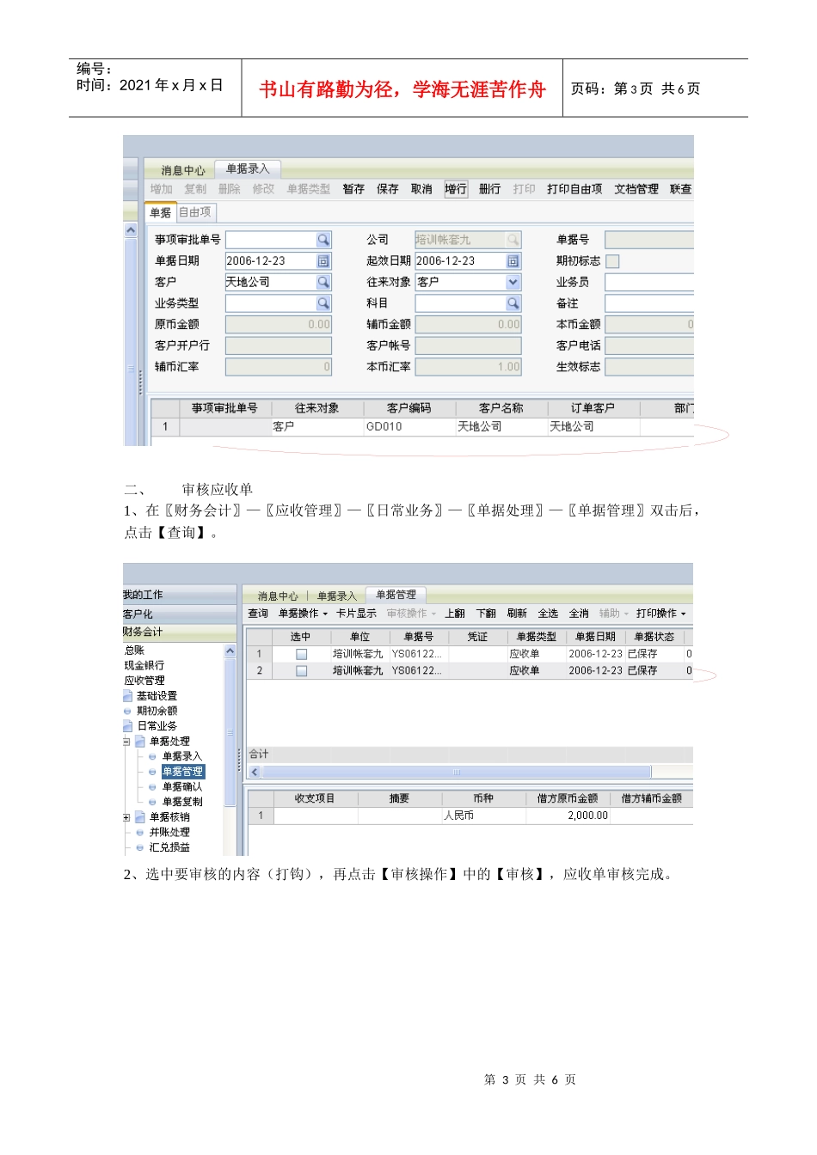Screen dimensions: 817x1155
Task: Click into the 备注 input field
Action: (x=648, y=303)
